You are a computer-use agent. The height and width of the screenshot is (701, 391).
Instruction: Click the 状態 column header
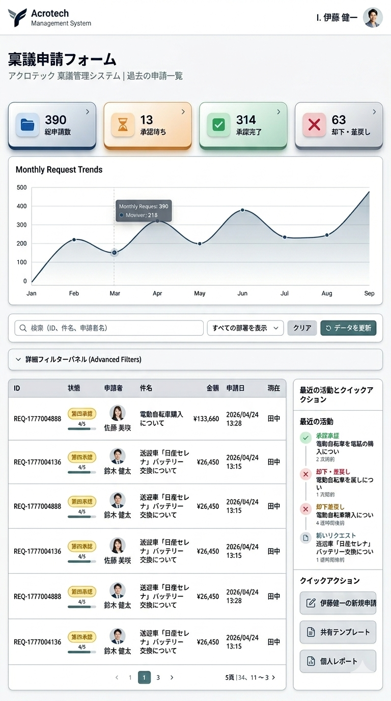coord(74,388)
